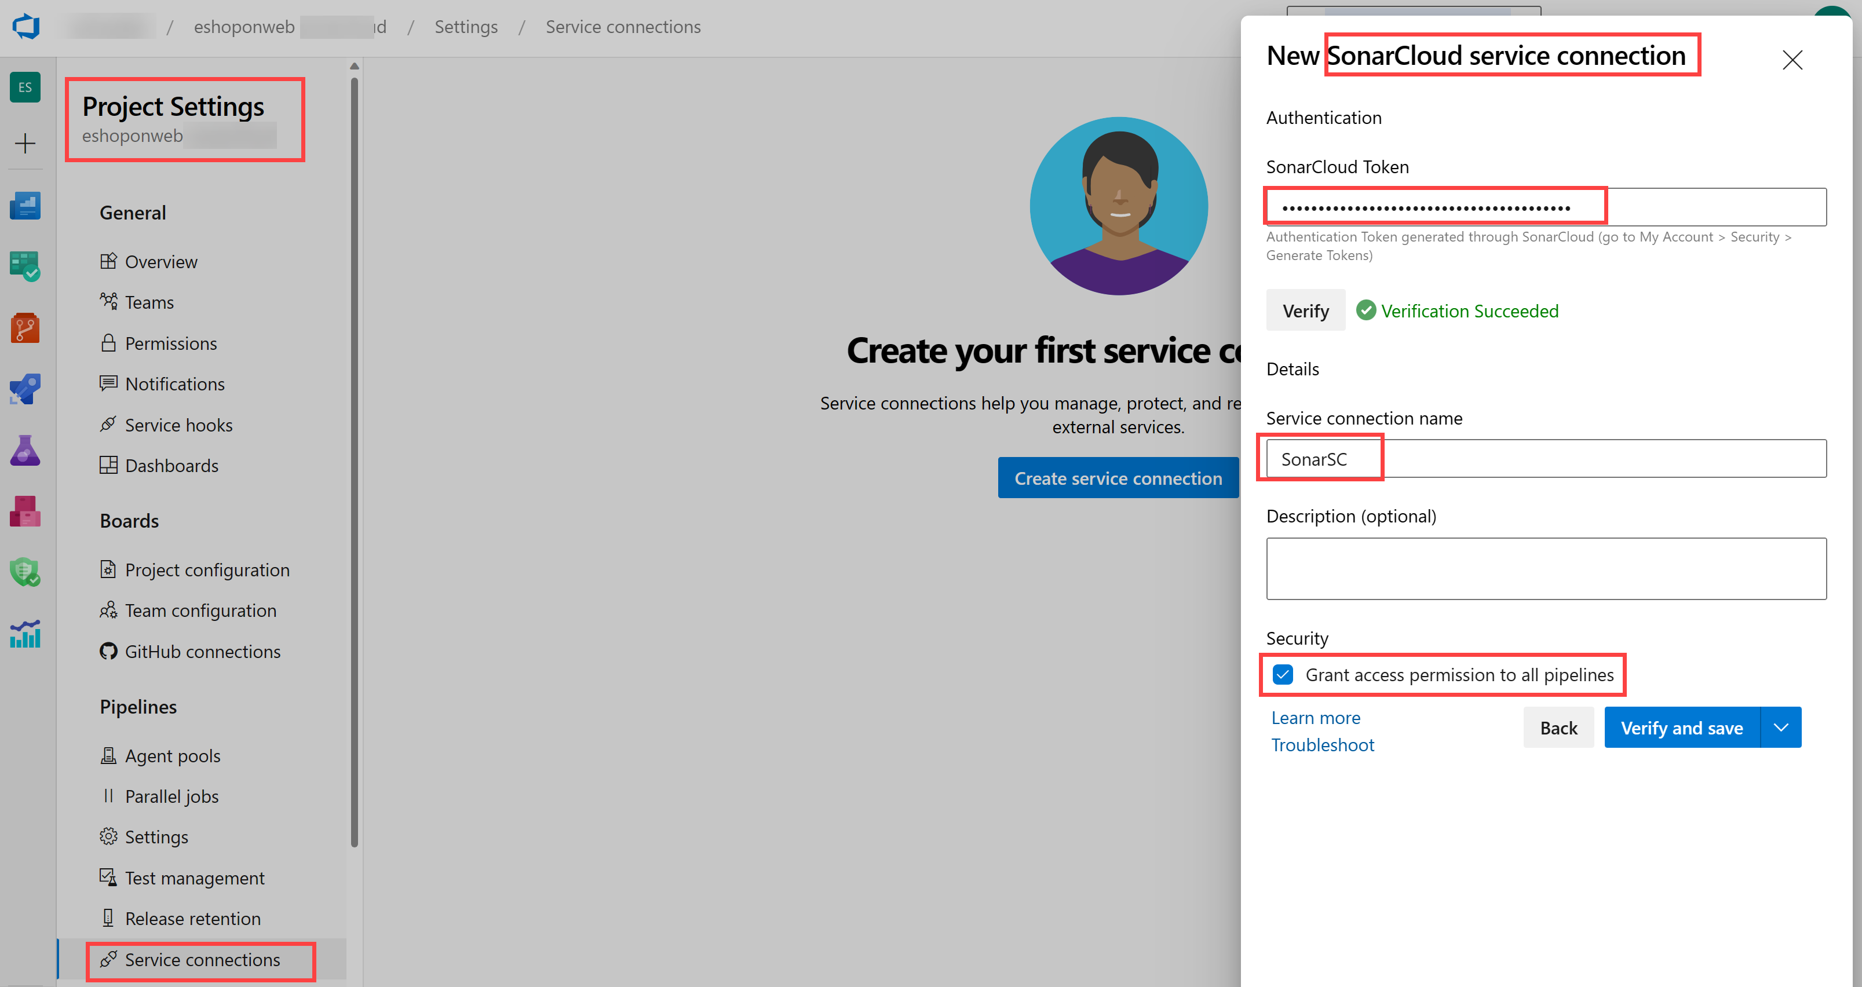Click the eshoponweb breadcrumb link
Image resolution: width=1862 pixels, height=987 pixels.
coord(290,27)
